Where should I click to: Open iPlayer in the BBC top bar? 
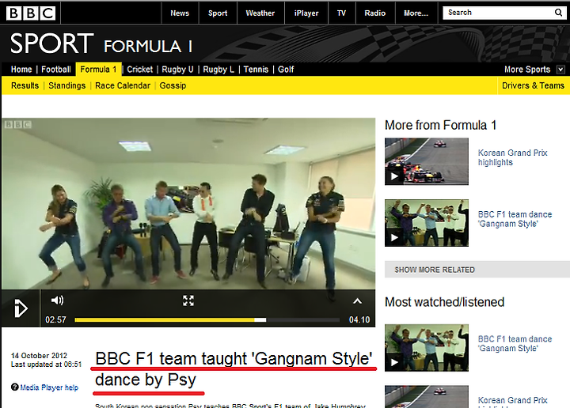click(x=306, y=13)
